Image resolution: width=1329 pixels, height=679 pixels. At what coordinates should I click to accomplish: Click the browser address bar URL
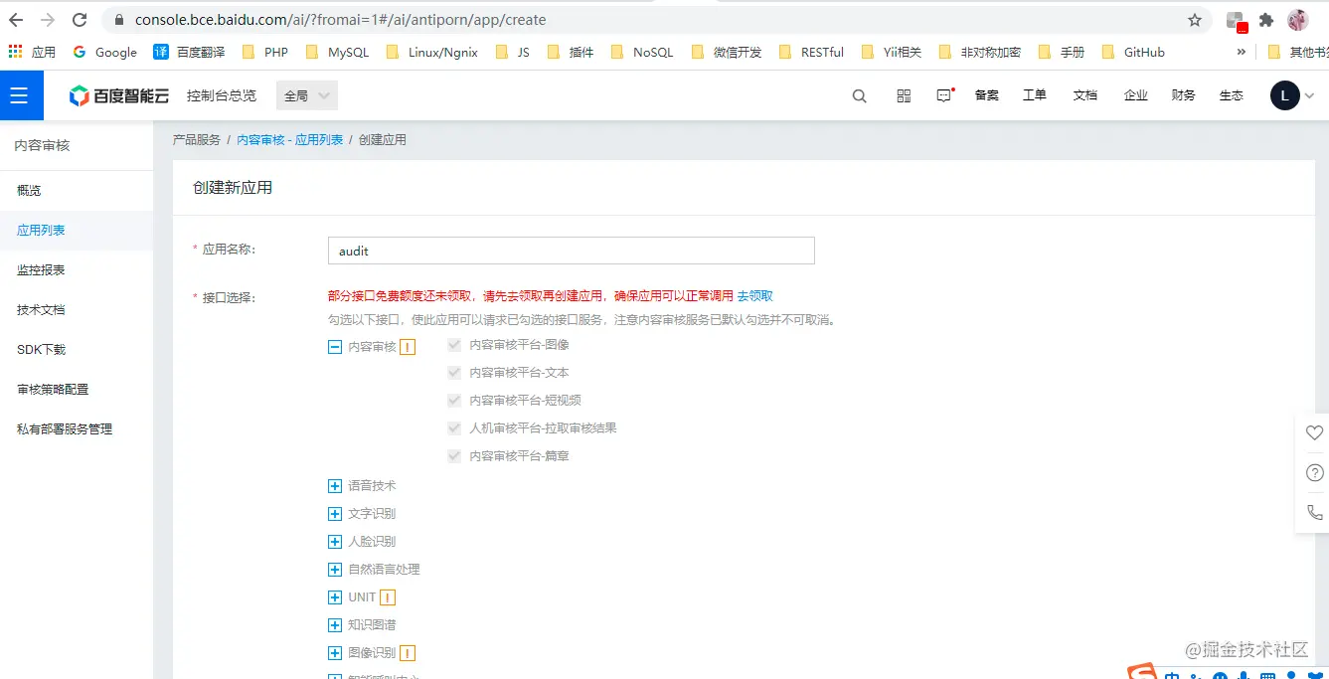341,20
